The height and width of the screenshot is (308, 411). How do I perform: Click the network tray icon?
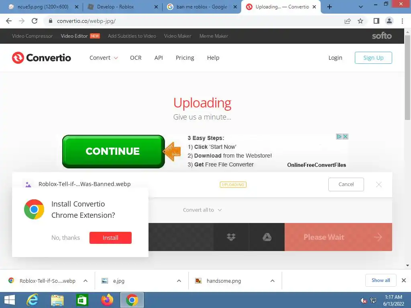tap(373, 300)
